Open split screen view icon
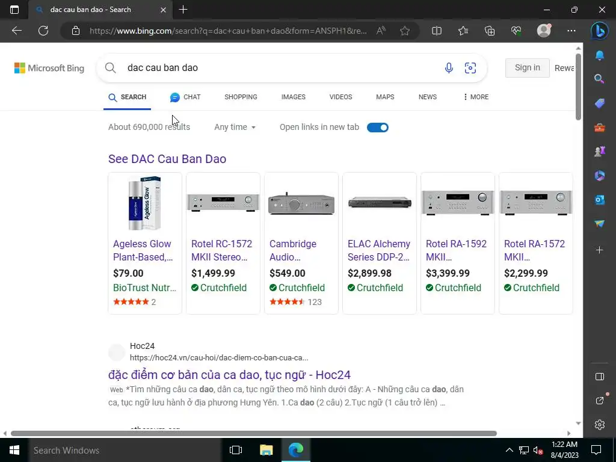The image size is (616, 462). (x=437, y=31)
